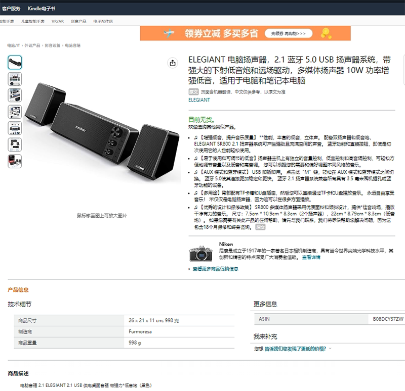This screenshot has width=405, height=391.
Task: Select the first speaker set thumbnail
Action: click(15, 62)
